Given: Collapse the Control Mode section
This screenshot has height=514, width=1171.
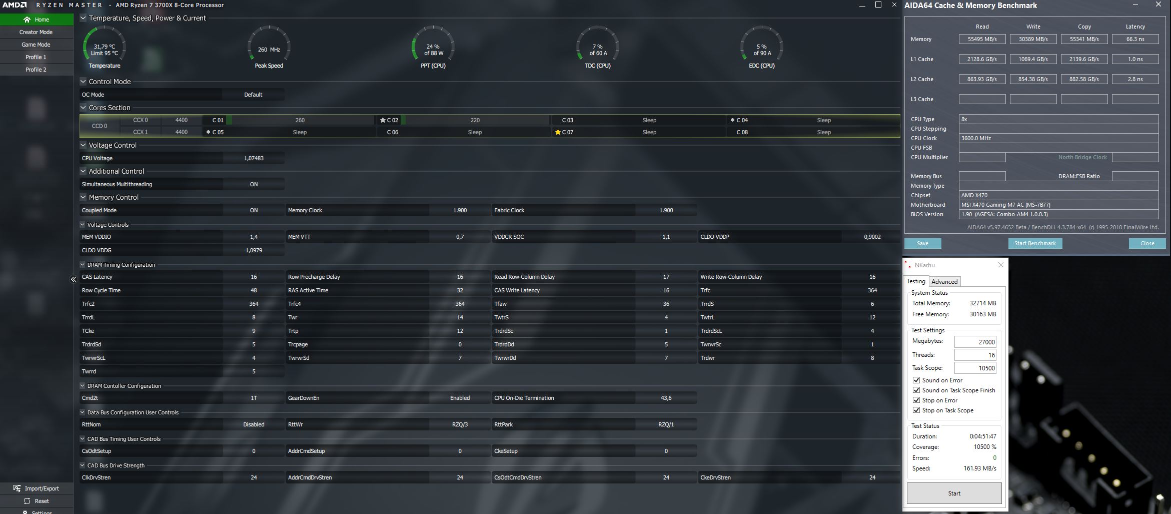Looking at the screenshot, I should pyautogui.click(x=83, y=82).
